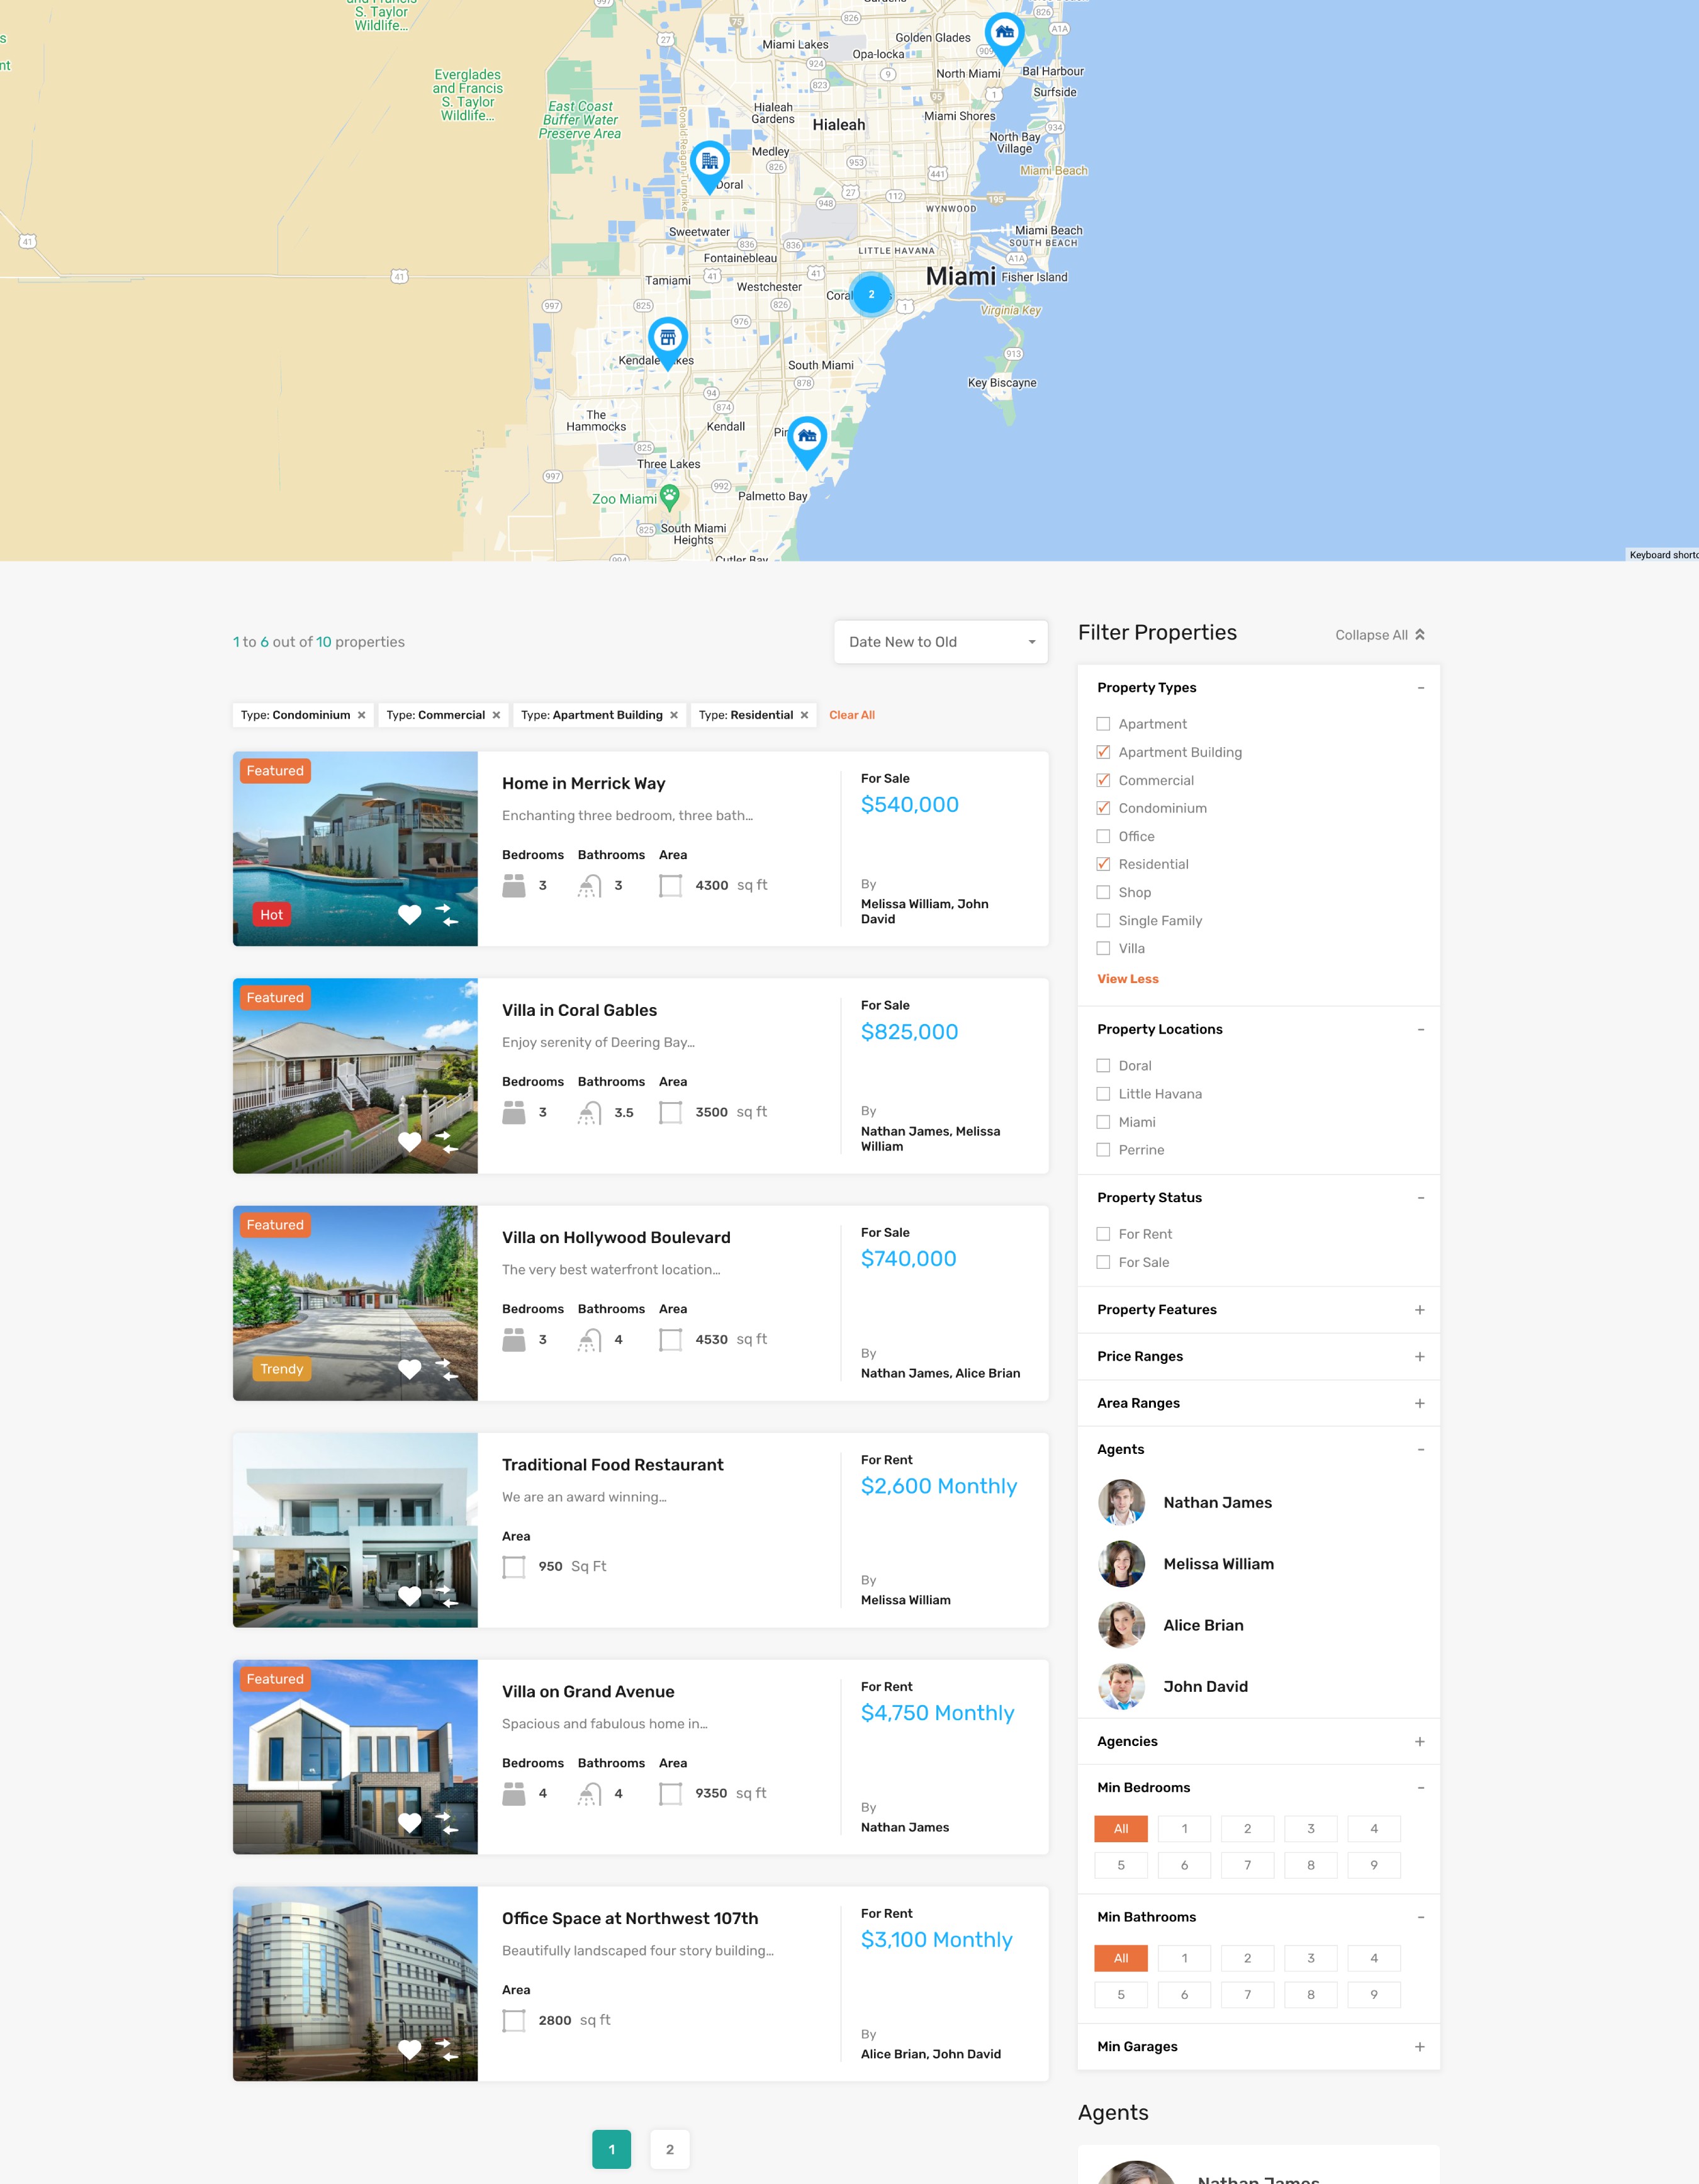Check the Apartment property type

coord(1103,724)
